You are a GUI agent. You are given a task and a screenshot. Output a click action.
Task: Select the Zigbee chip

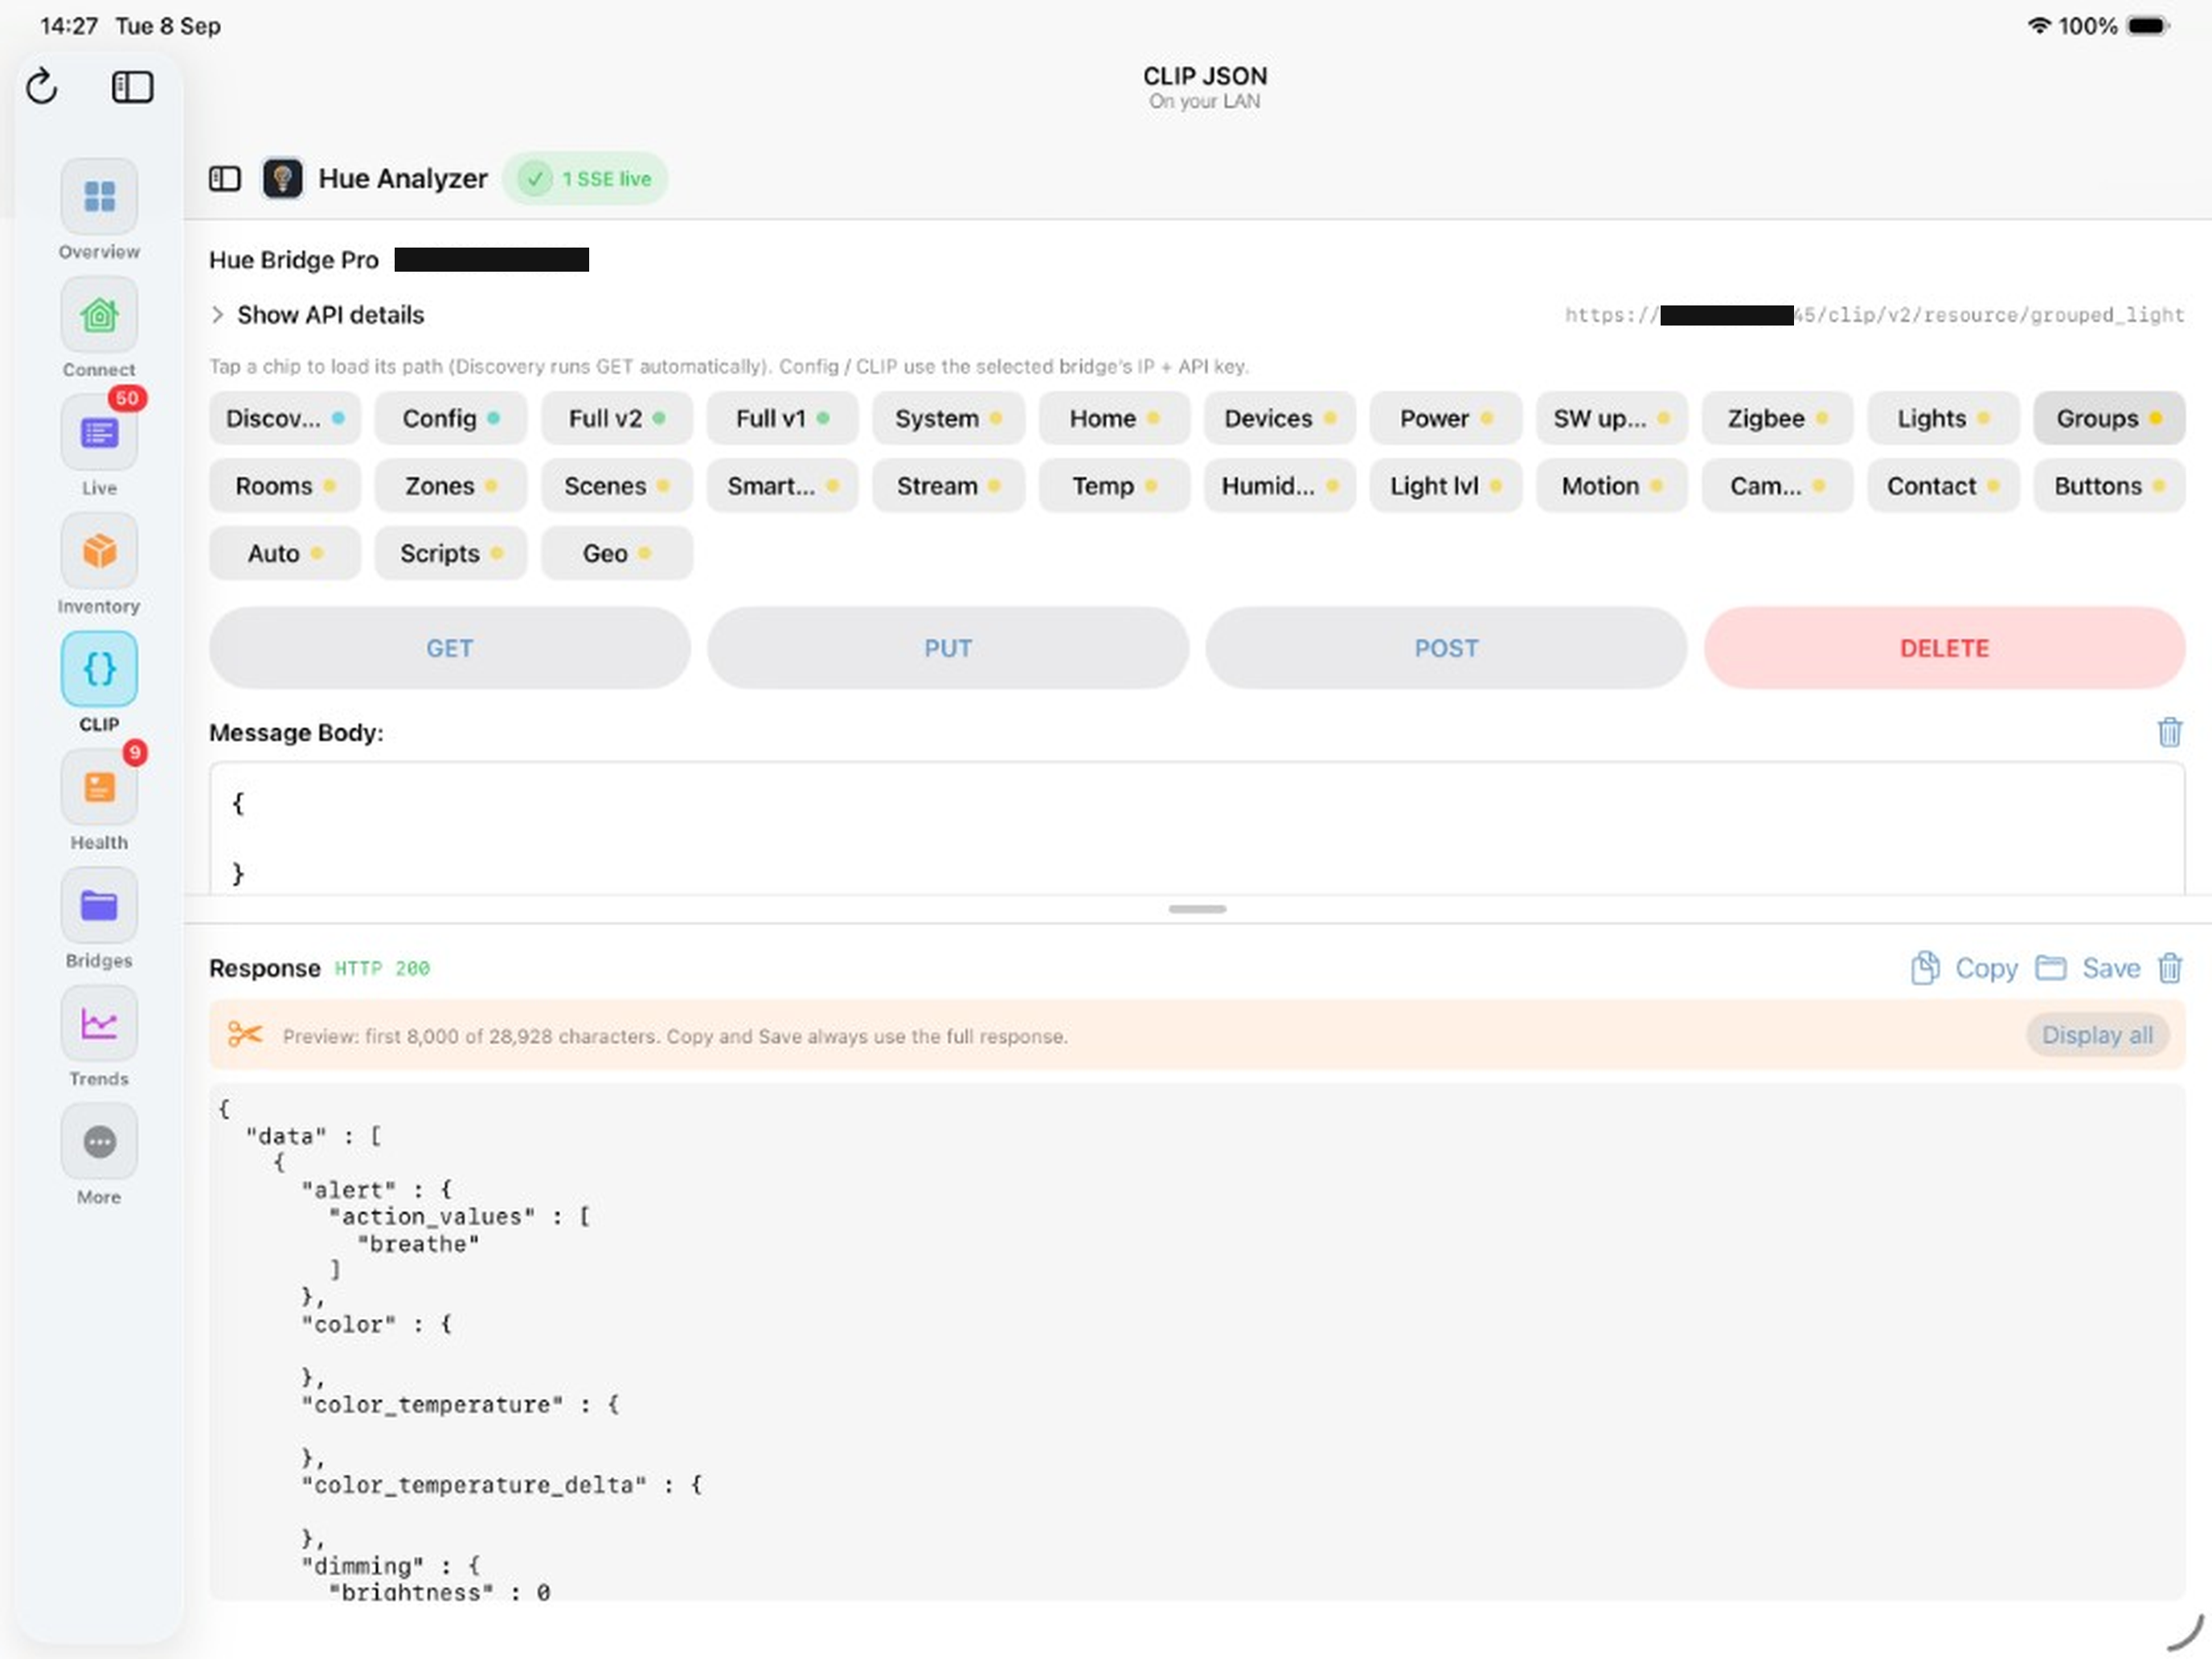pos(1777,418)
